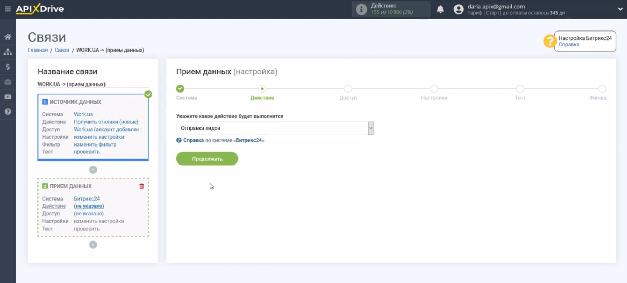Select the Действие step indicator
This screenshot has width=627, height=283.
262,89
